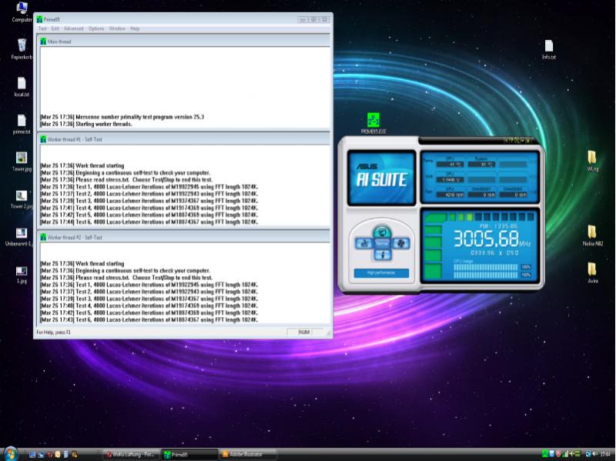
Task: Minimize the Prime95 window
Action: tap(303, 19)
